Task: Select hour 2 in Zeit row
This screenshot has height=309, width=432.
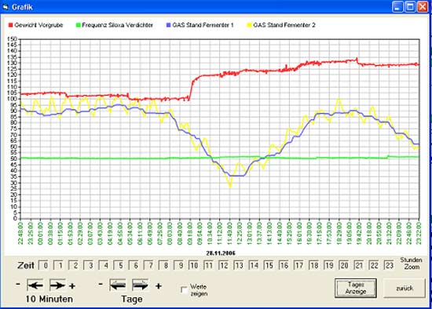Action: 74,266
